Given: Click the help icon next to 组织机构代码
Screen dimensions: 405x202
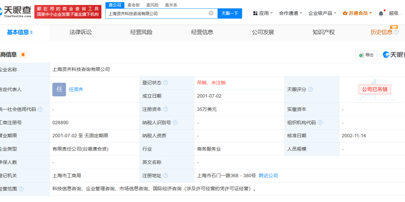Looking at the screenshot, I should click(x=320, y=123).
